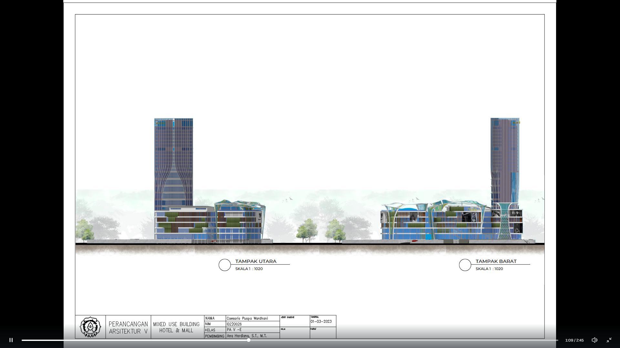
Task: Click the TAMPAK UTARA label
Action: pyautogui.click(x=256, y=261)
